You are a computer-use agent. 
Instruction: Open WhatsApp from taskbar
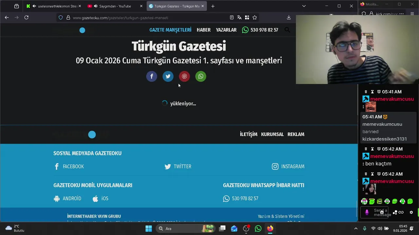point(258,228)
